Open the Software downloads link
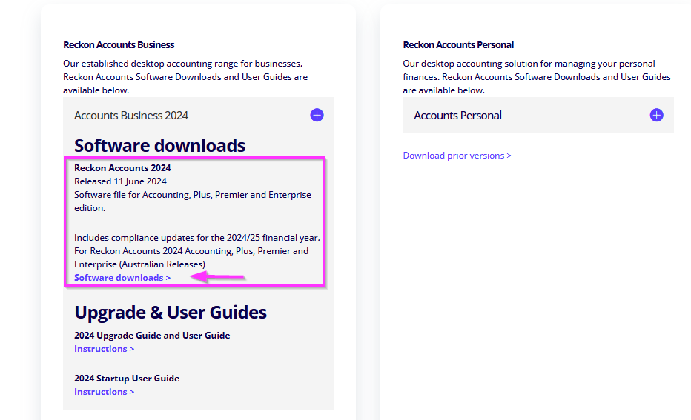The width and height of the screenshot is (691, 420). click(122, 278)
